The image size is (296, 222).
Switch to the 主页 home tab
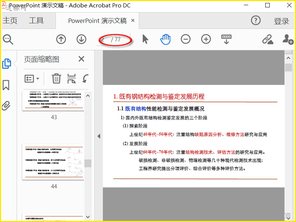10,20
